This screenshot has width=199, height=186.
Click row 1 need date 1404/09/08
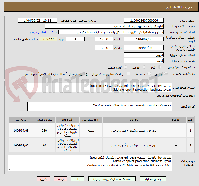(x=21, y=131)
